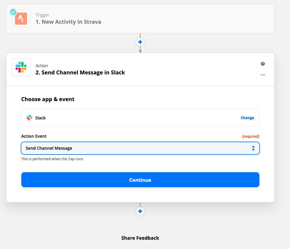Click the Action label above Slack step title
The width and height of the screenshot is (290, 249).
tap(42, 66)
